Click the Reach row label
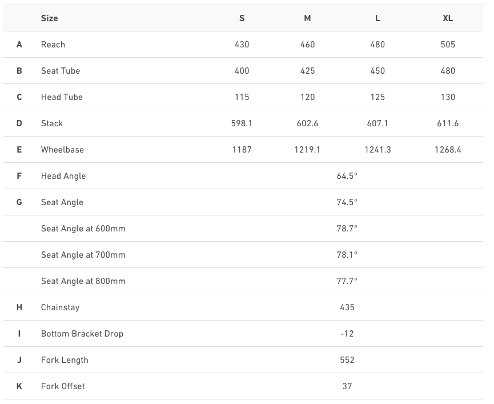The width and height of the screenshot is (494, 404). click(x=53, y=45)
